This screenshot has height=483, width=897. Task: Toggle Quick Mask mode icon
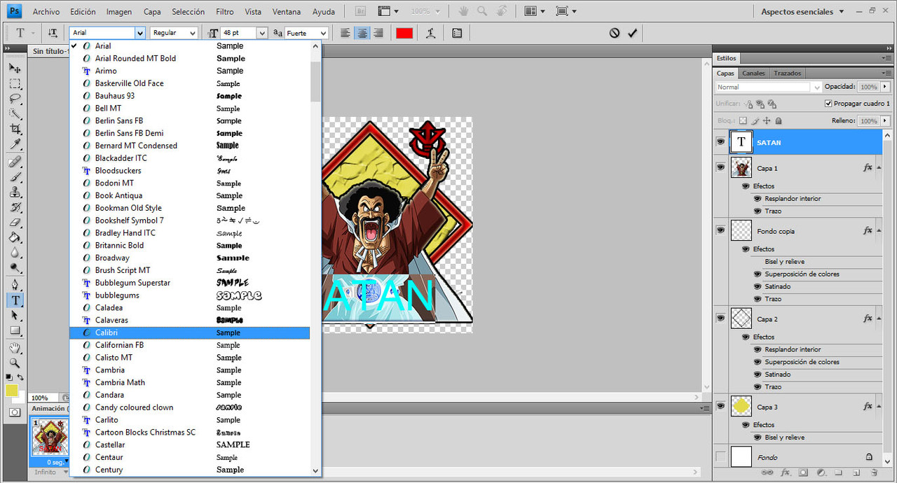pyautogui.click(x=15, y=412)
